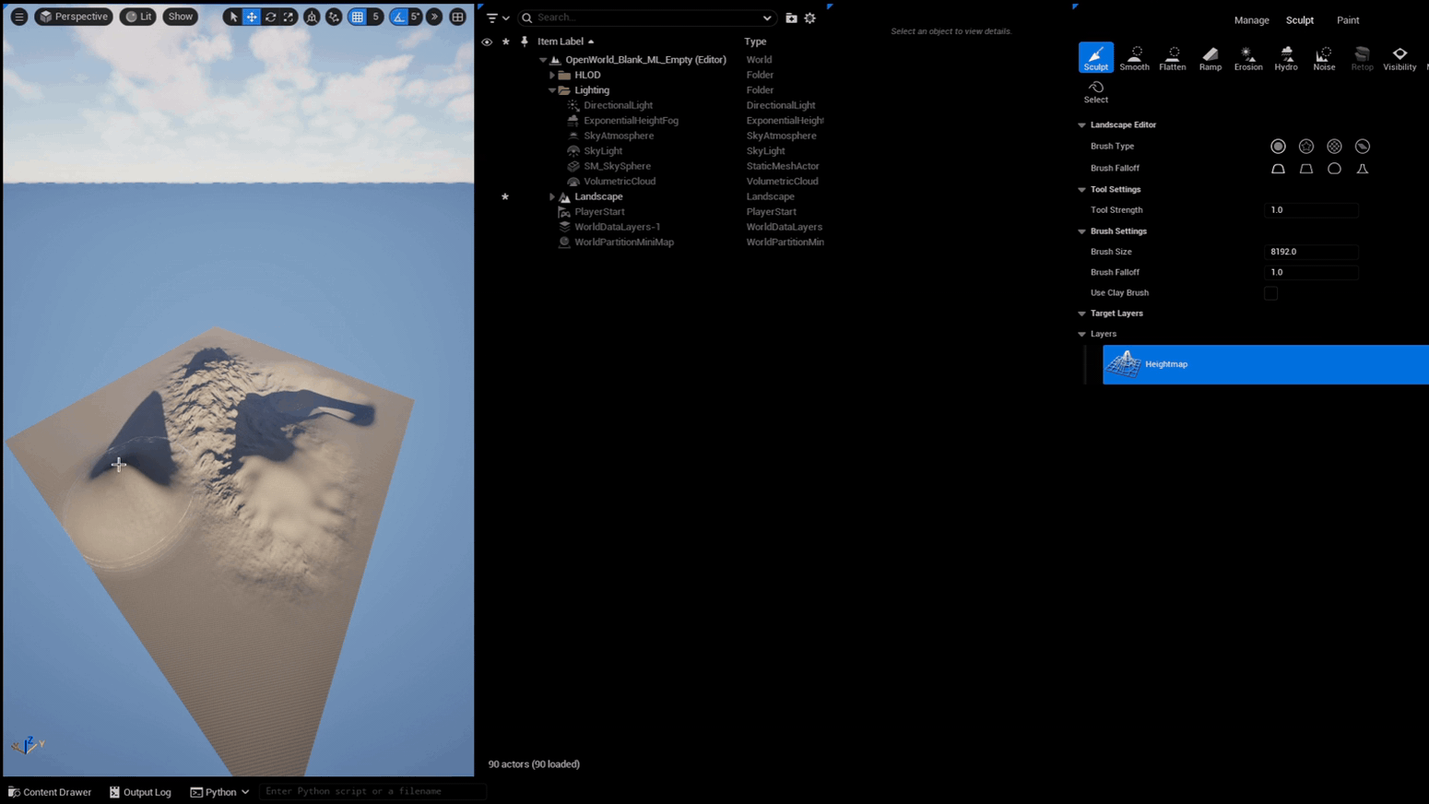Select the Smooth landscape tool
Screen dimensions: 1429x804
point(1134,57)
